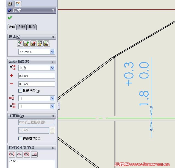Open the tolerance precision .1 dropdown

(52, 106)
